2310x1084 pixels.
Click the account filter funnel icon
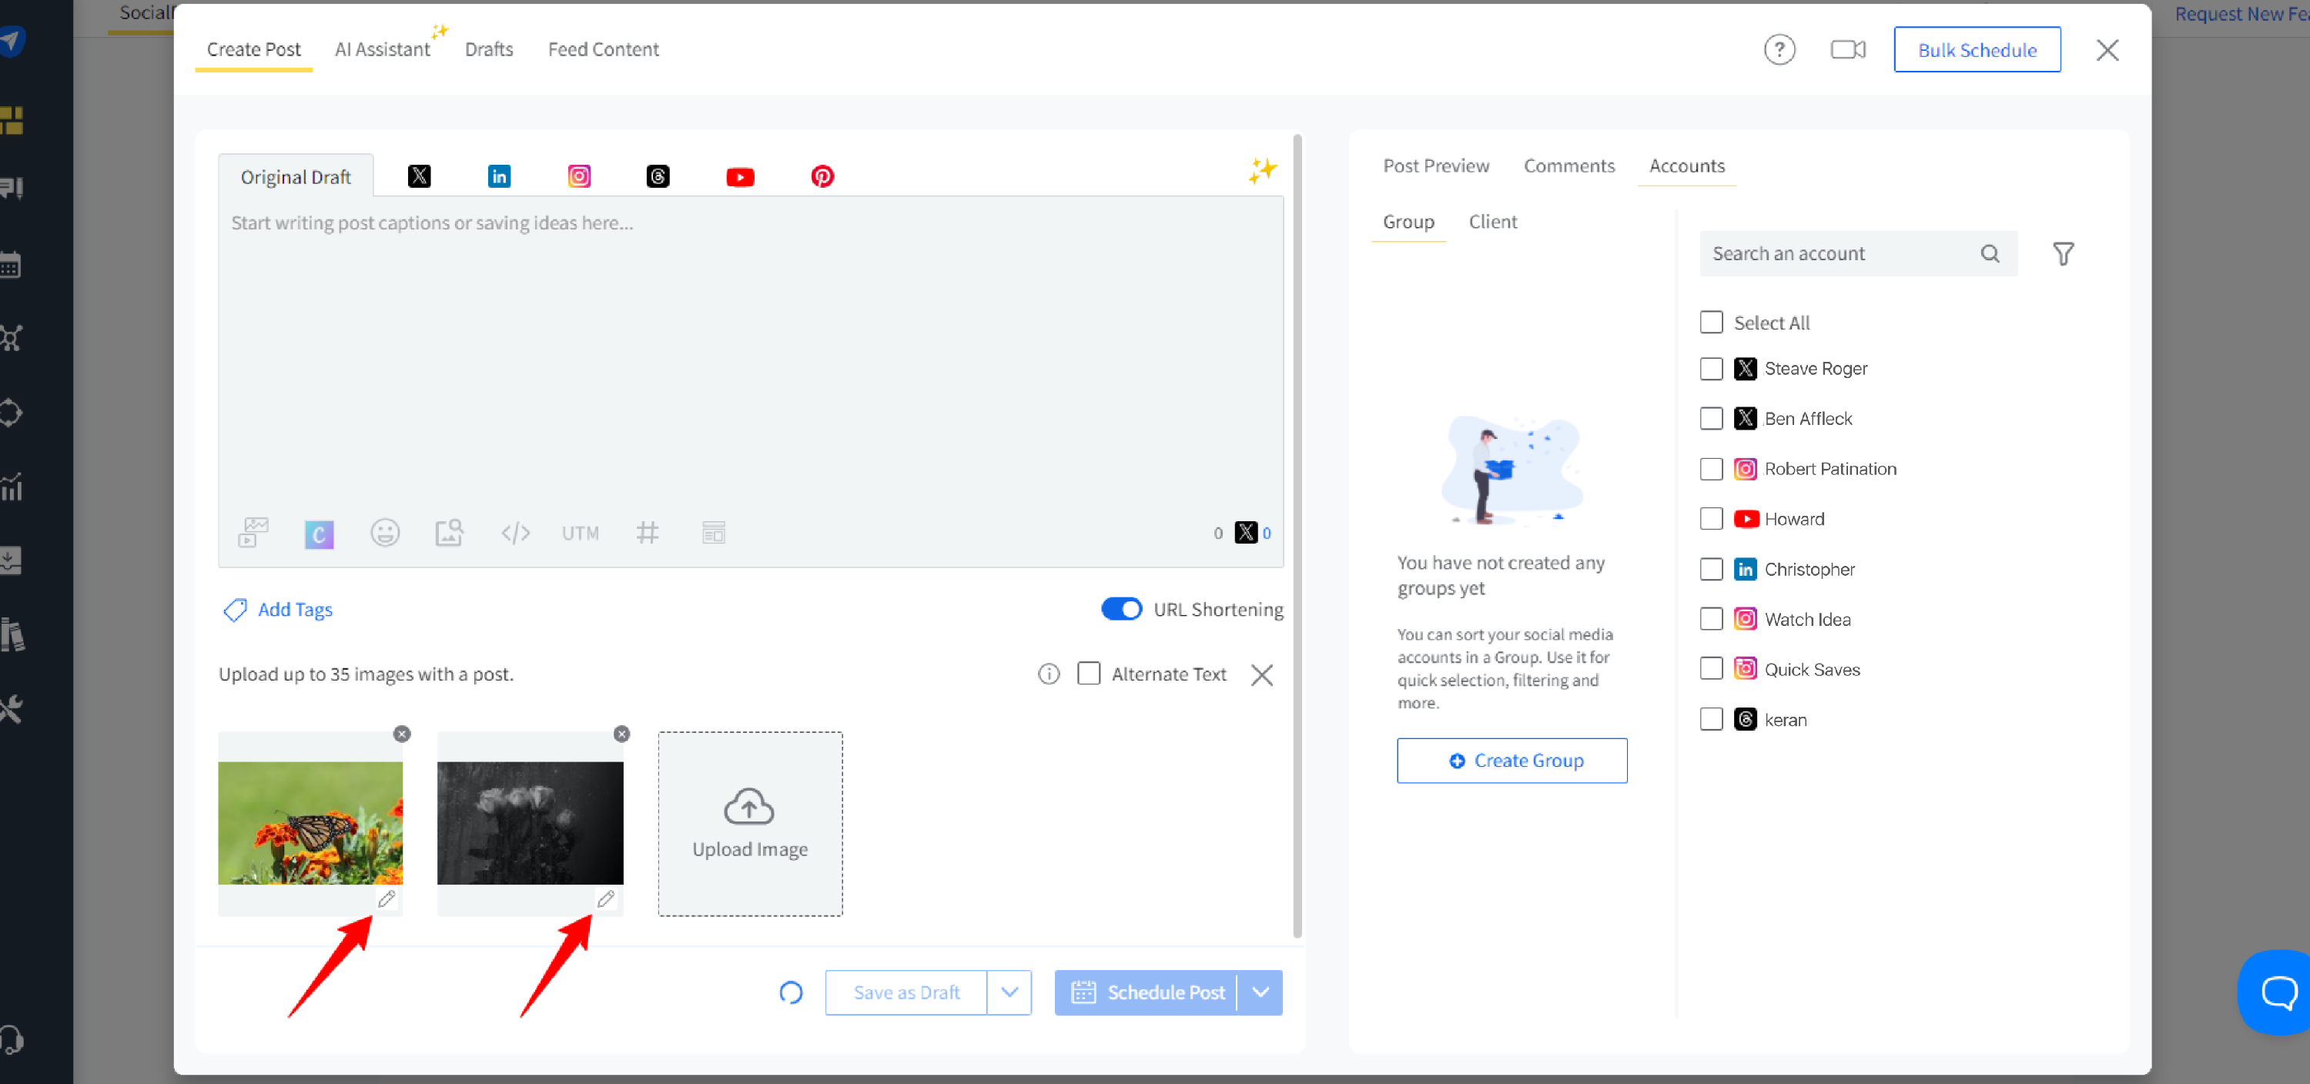[x=2063, y=254]
